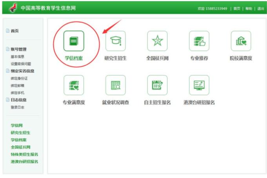Follow the green 全国征兵网 sidebar link
267x178 pixels.
click(x=21, y=147)
